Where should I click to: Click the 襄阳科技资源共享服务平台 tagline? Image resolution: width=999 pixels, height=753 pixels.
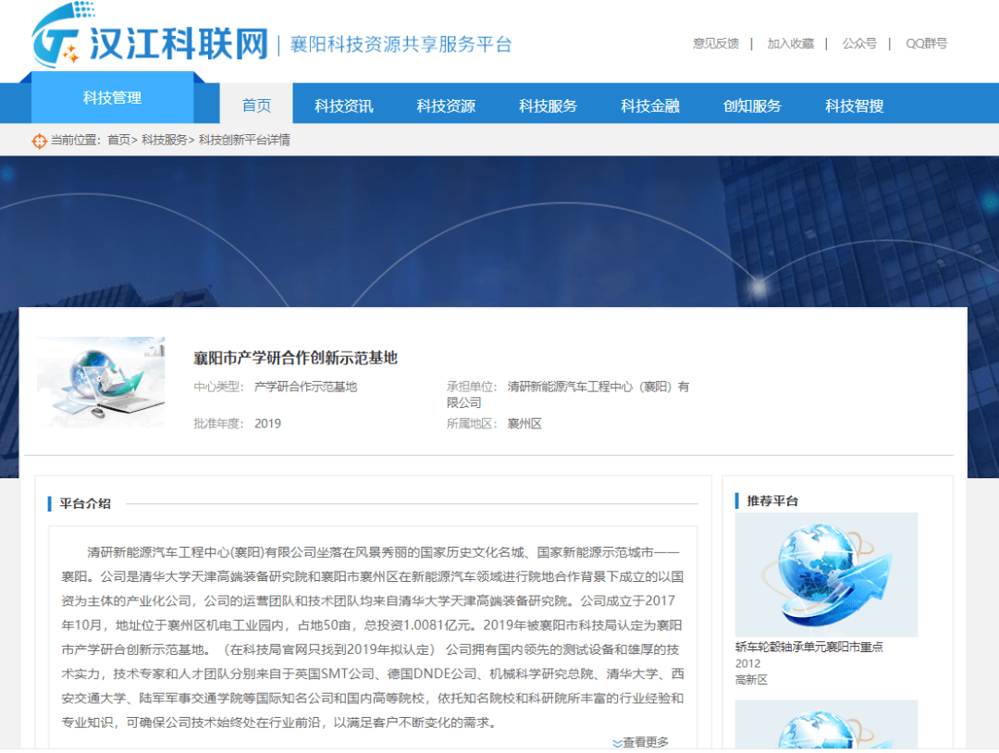pyautogui.click(x=401, y=44)
